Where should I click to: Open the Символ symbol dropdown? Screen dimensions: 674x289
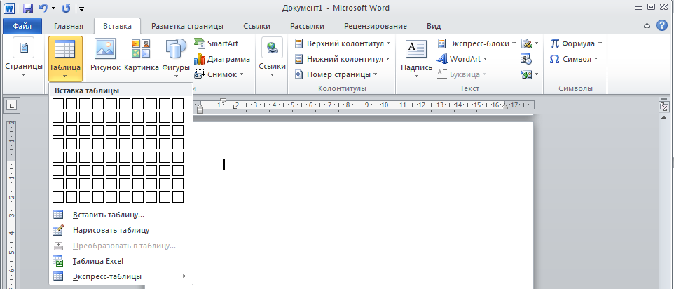[574, 59]
